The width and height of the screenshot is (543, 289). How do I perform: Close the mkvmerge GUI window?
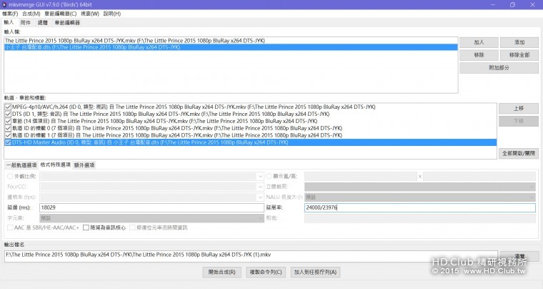[532, 4]
